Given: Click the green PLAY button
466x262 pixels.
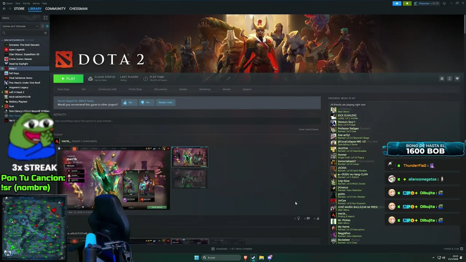Looking at the screenshot, I should tap(68, 79).
